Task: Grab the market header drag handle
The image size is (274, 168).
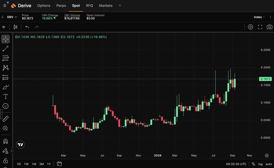Action: click(2, 17)
